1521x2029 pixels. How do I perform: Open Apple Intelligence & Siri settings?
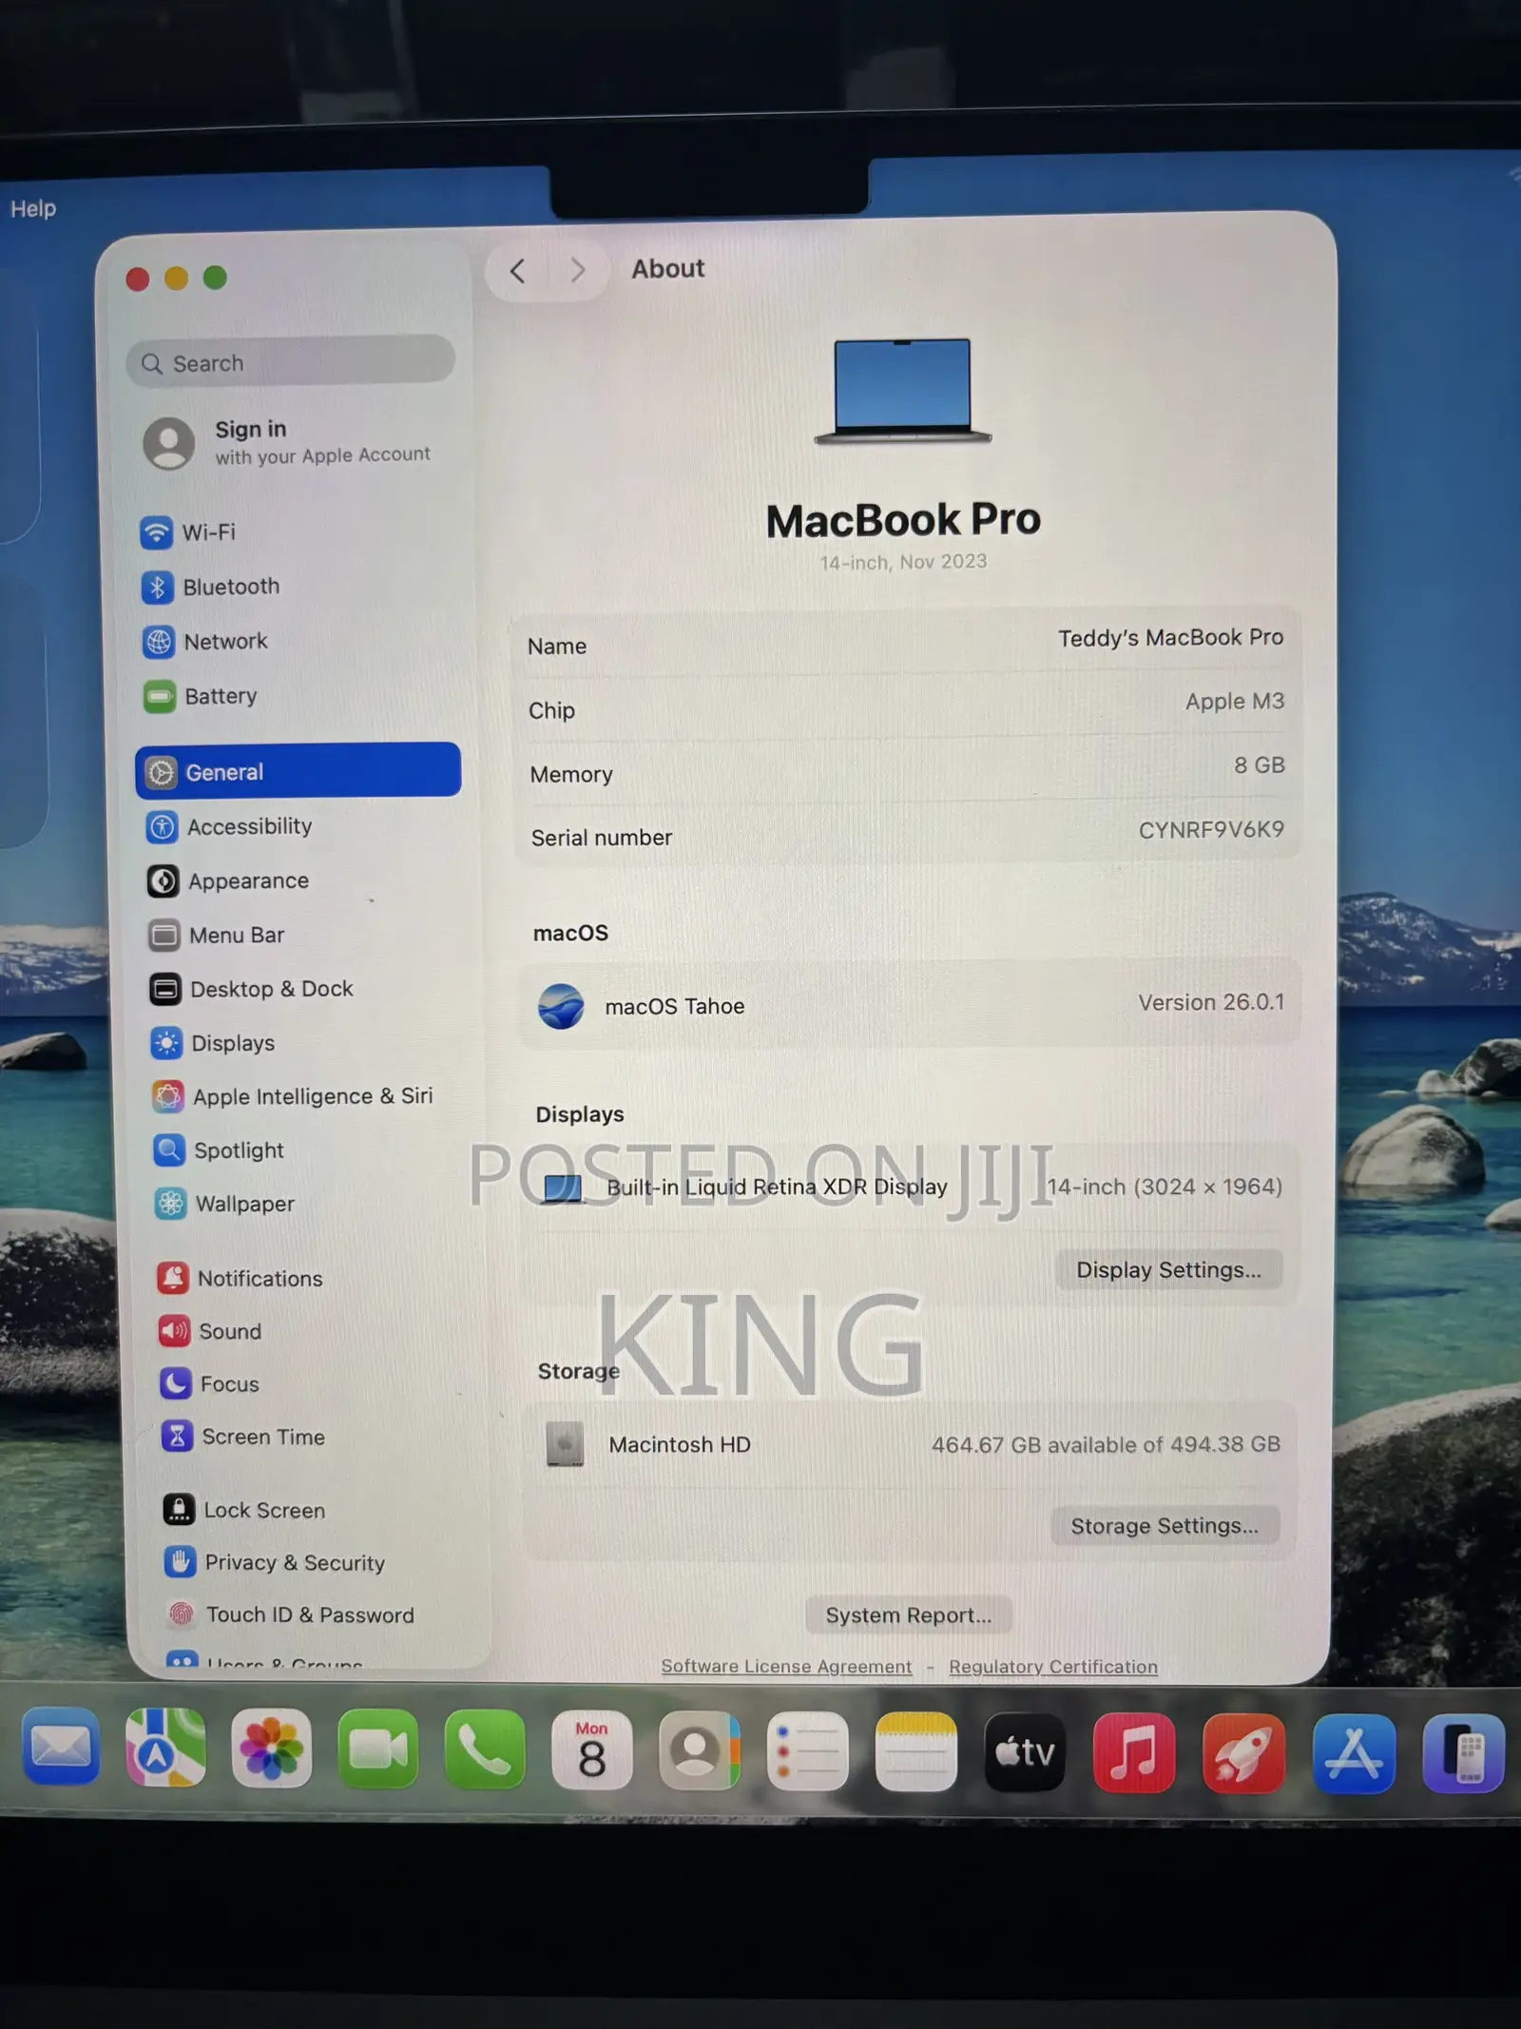293,1096
